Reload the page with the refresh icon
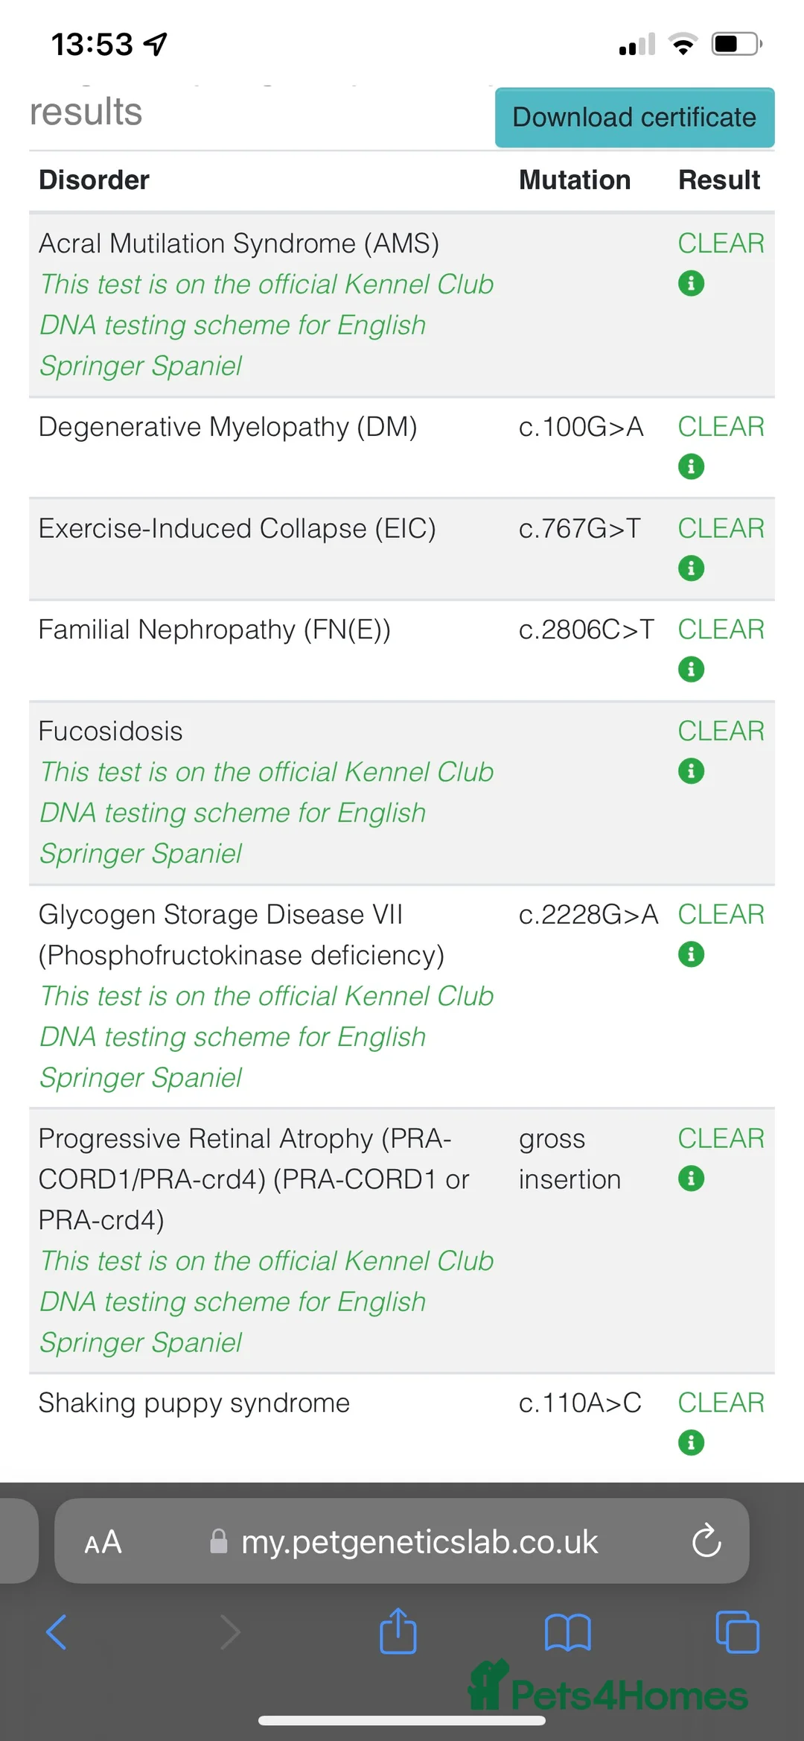 pos(706,1541)
